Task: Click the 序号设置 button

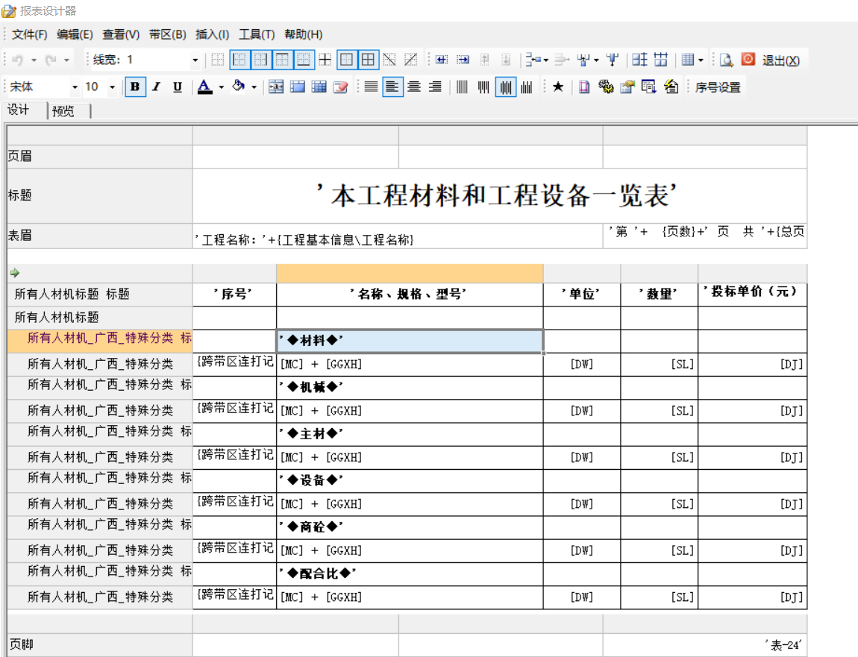Action: (x=718, y=87)
